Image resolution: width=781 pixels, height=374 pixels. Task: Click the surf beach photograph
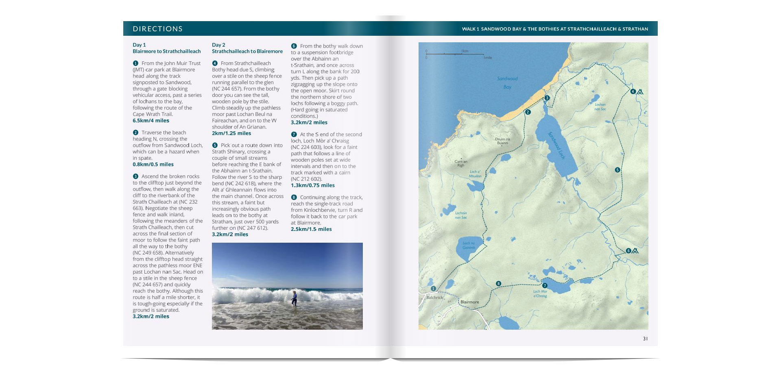(x=287, y=286)
